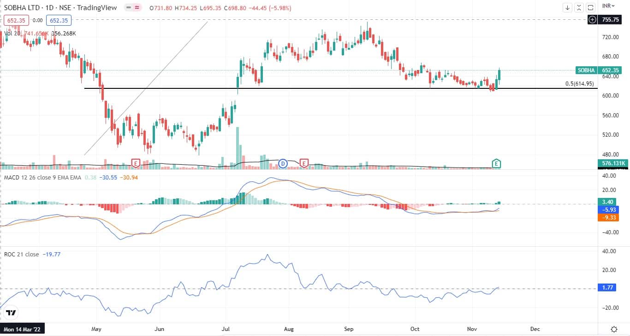
Task: Click the Sep label on time axis
Action: tap(349, 330)
